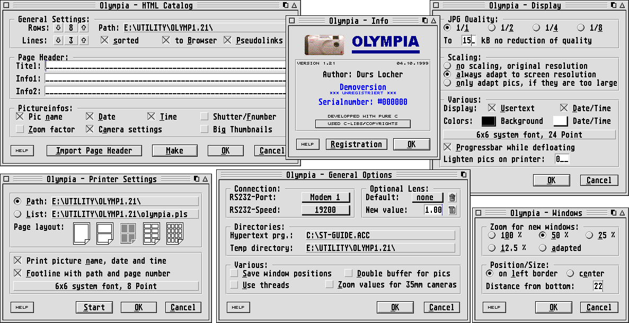Turn off Progressbar while defloating
This screenshot has width=629, height=323.
448,147
